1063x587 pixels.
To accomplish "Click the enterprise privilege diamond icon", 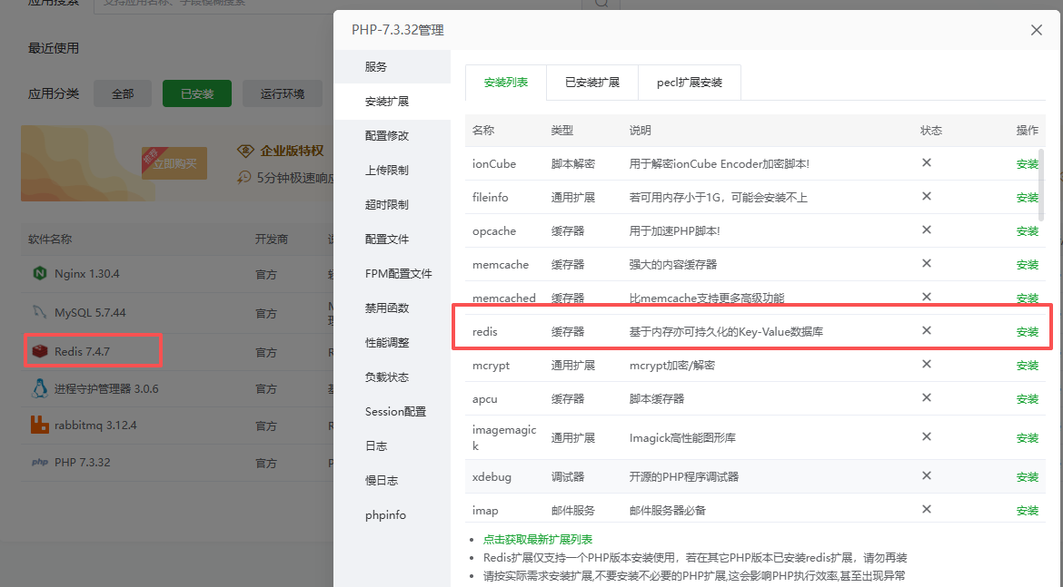I will pos(245,151).
